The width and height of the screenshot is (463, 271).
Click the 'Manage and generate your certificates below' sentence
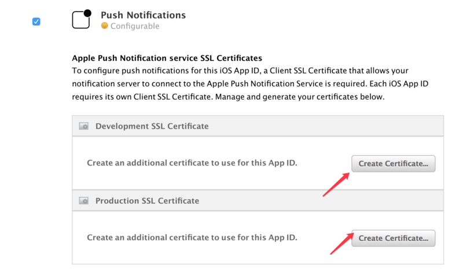coord(300,97)
